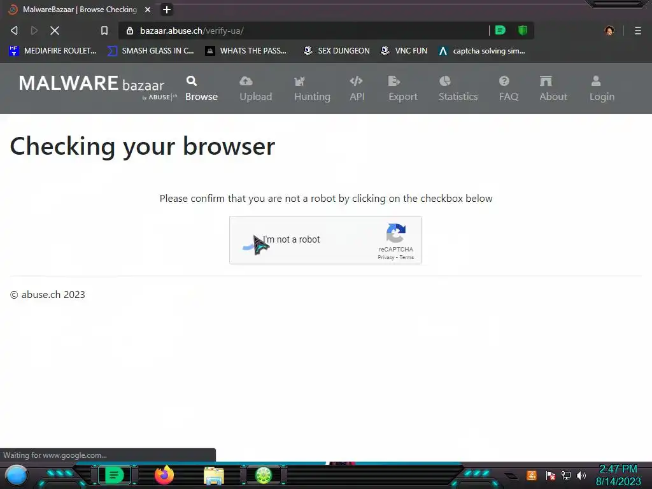Open the reCAPTCHA Privacy link
The image size is (652, 489).
[x=385, y=257]
